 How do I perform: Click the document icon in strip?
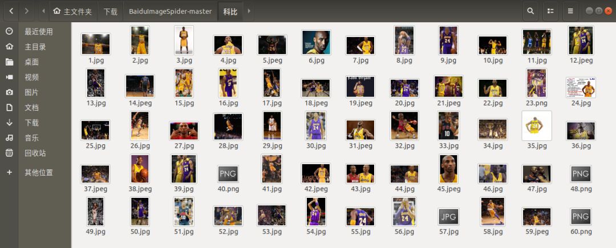coord(10,108)
